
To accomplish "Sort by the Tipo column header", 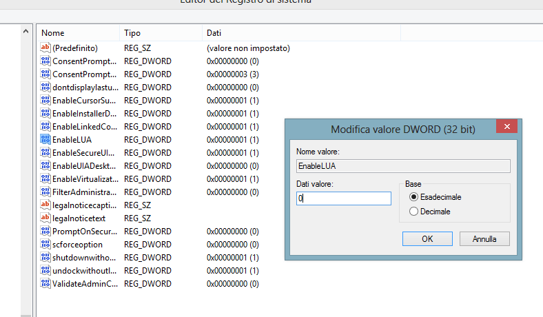I will (x=161, y=33).
